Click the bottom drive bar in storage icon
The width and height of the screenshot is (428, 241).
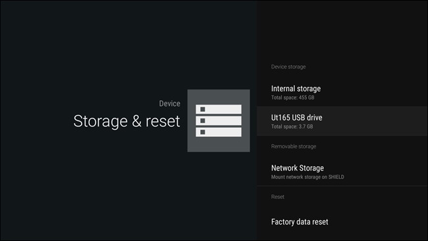click(x=219, y=132)
